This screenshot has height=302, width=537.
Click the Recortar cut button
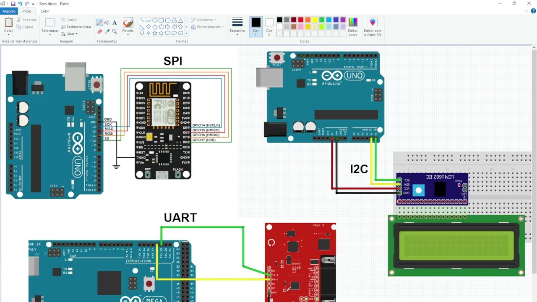pos(26,20)
